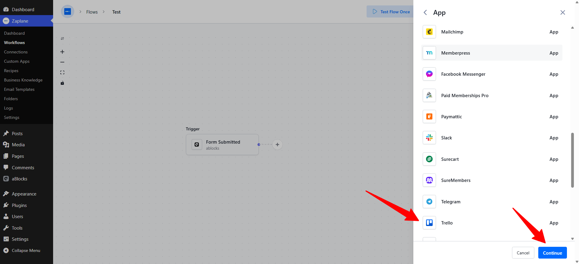Choose the Trello app icon
This screenshot has width=579, height=264.
(429, 223)
